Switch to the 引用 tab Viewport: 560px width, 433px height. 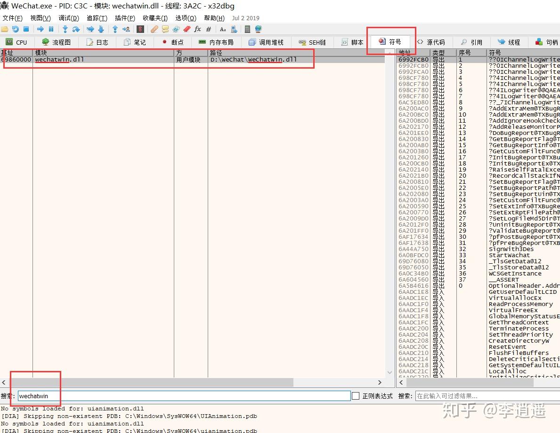coord(471,42)
